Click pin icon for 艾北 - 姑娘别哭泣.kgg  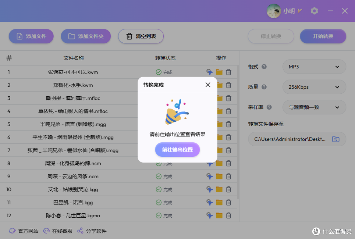click(x=210, y=189)
